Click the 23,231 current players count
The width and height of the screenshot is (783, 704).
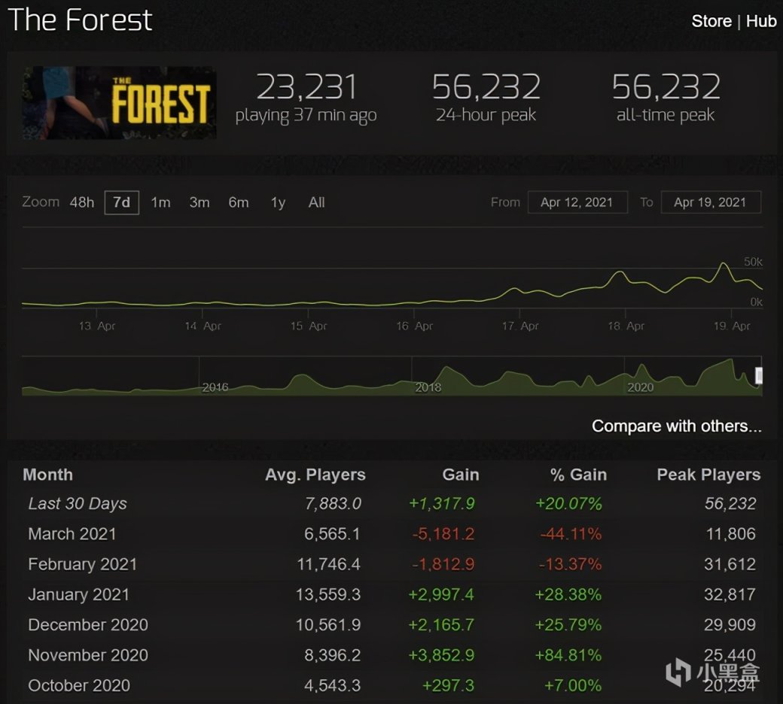306,86
